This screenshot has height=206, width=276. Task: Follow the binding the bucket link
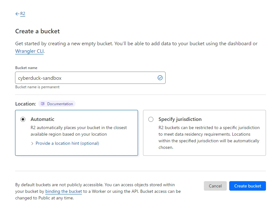[x=64, y=191]
